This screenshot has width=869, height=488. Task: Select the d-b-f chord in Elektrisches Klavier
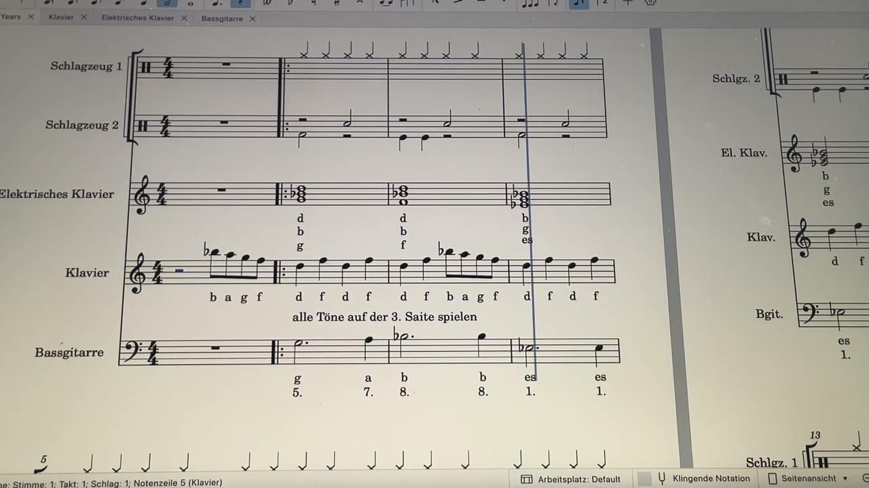(x=403, y=195)
